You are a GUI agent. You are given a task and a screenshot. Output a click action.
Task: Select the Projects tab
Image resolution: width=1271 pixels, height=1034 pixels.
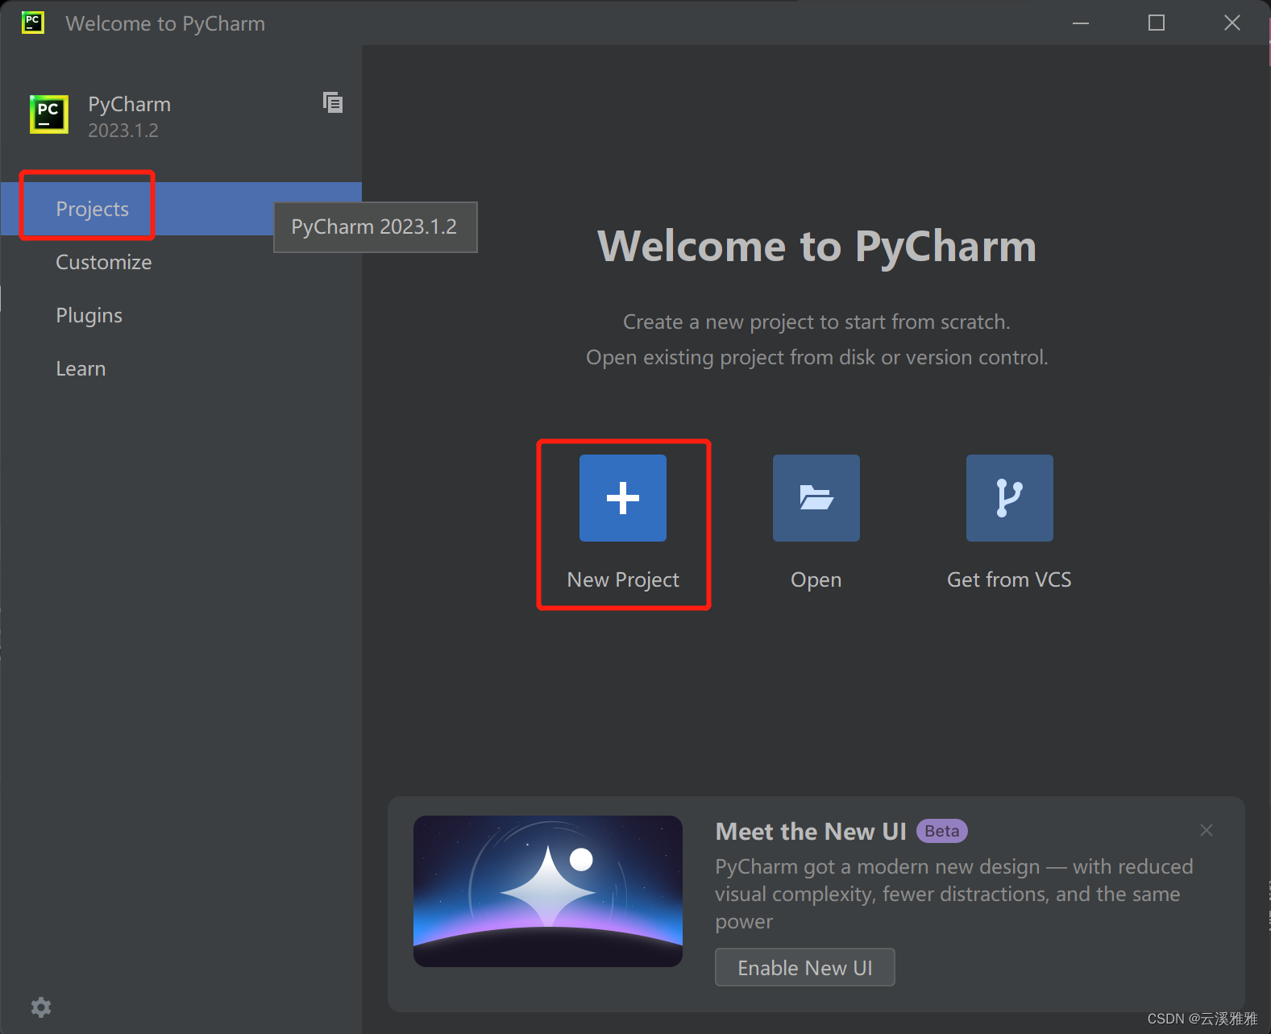[181, 209]
